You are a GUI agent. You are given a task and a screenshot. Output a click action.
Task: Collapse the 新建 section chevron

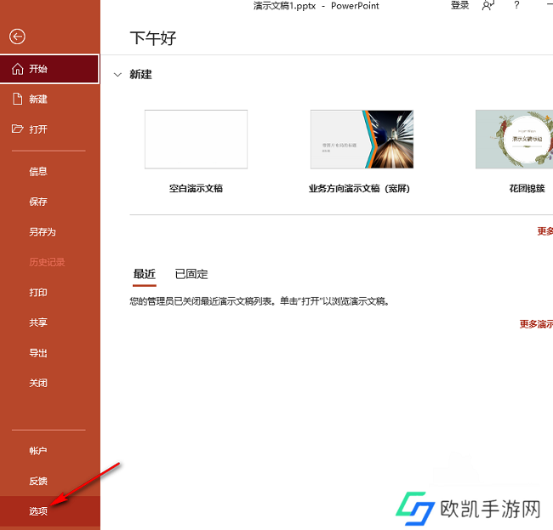tap(117, 75)
